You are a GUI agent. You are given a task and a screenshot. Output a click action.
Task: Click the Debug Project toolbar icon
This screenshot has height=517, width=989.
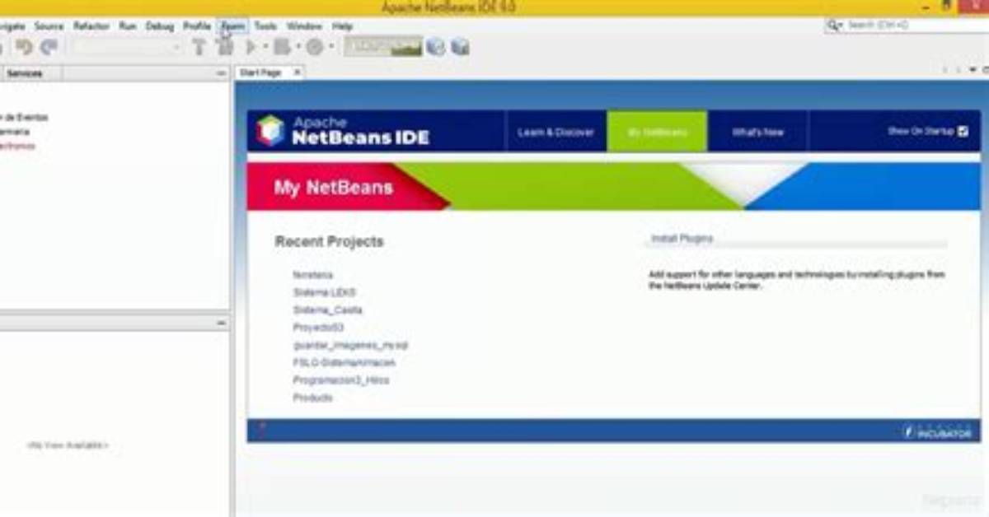[283, 47]
